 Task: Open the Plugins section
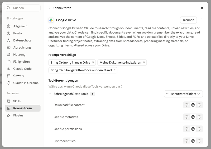click(23, 115)
